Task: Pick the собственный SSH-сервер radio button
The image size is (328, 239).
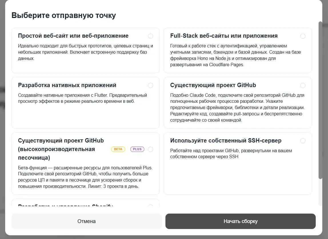Action: click(303, 140)
